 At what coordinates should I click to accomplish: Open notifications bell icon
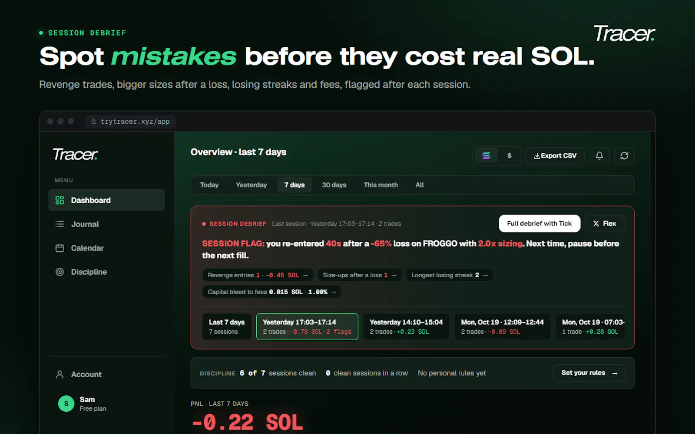(x=599, y=155)
